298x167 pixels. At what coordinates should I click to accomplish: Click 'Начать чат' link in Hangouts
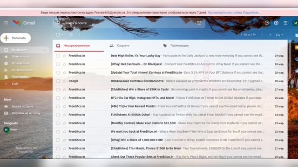(x=26, y=152)
